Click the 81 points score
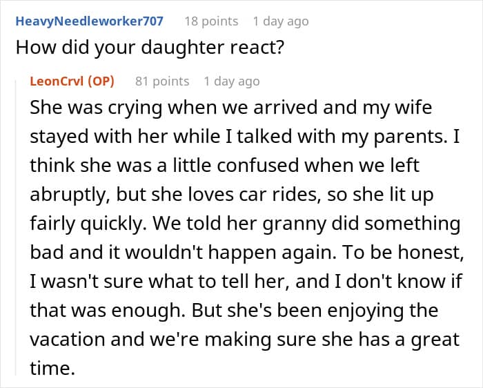This screenshot has height=388, width=483. [162, 81]
